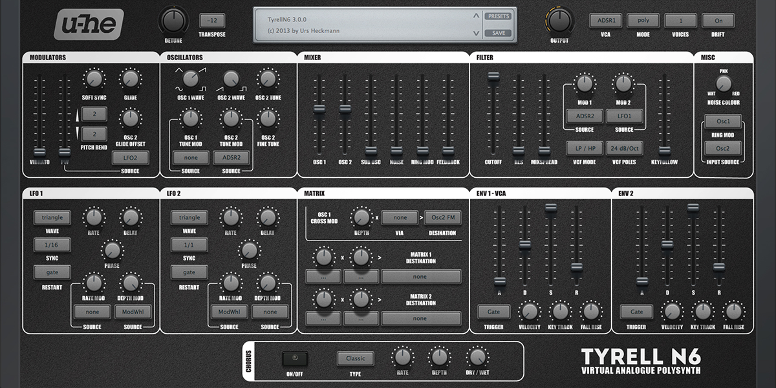Open the Ring Mod Osc1 input selector
This screenshot has height=388, width=776.
coord(723,122)
